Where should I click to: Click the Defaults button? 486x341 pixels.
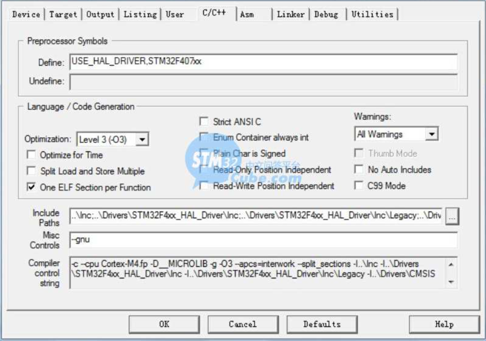pyautogui.click(x=322, y=324)
